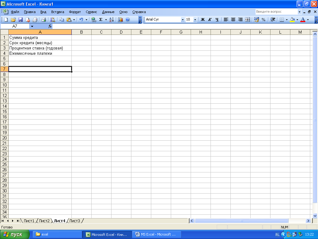Open the Файл menu
This screenshot has width=318, height=239.
coord(15,12)
